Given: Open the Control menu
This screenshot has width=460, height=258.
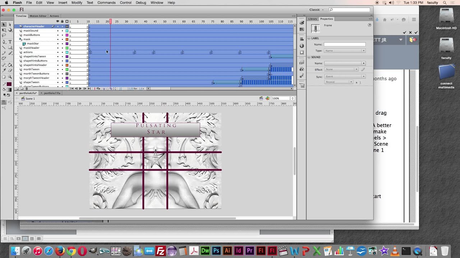Looking at the screenshot, I should click(x=125, y=3).
